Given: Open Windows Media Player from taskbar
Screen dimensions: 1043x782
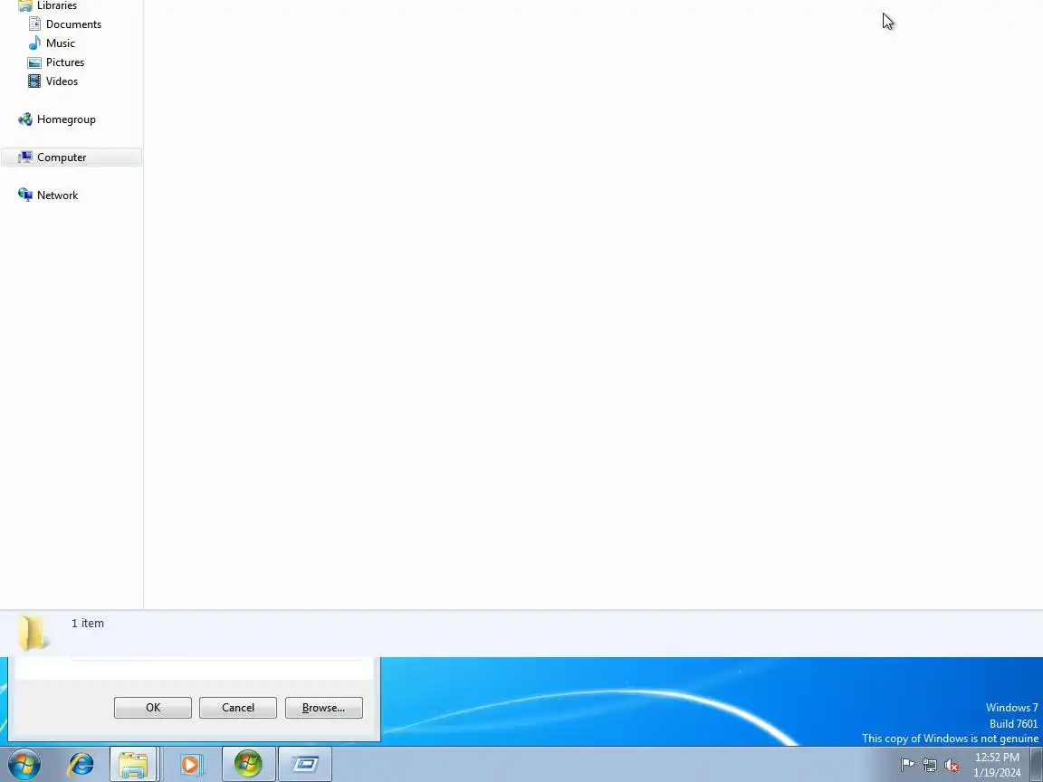Looking at the screenshot, I should pyautogui.click(x=191, y=765).
